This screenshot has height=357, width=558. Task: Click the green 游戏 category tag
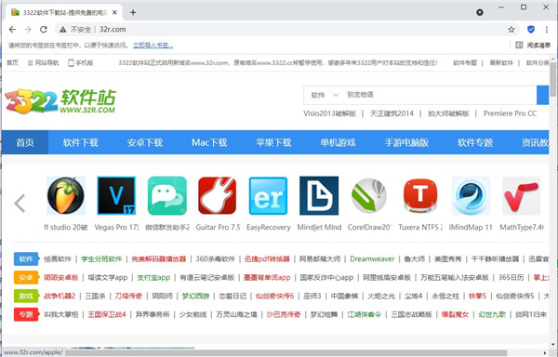(x=26, y=296)
